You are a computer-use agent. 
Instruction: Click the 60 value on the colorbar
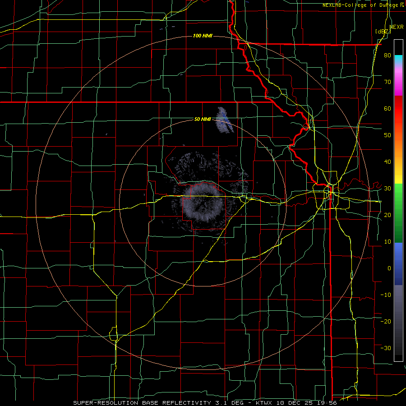click(388, 108)
